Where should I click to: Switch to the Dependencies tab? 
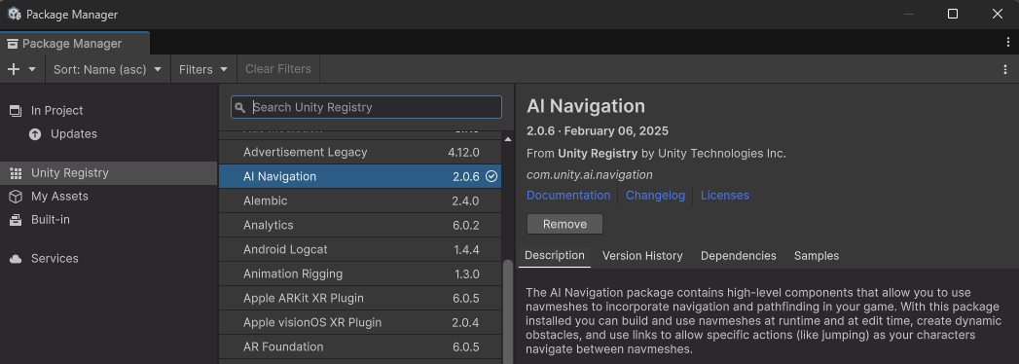739,255
